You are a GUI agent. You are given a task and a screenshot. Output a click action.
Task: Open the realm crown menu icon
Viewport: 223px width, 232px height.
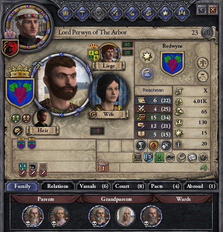pos(65,13)
